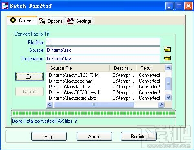Click the disabled Cancel button
The width and height of the screenshot is (194, 150).
tap(29, 92)
